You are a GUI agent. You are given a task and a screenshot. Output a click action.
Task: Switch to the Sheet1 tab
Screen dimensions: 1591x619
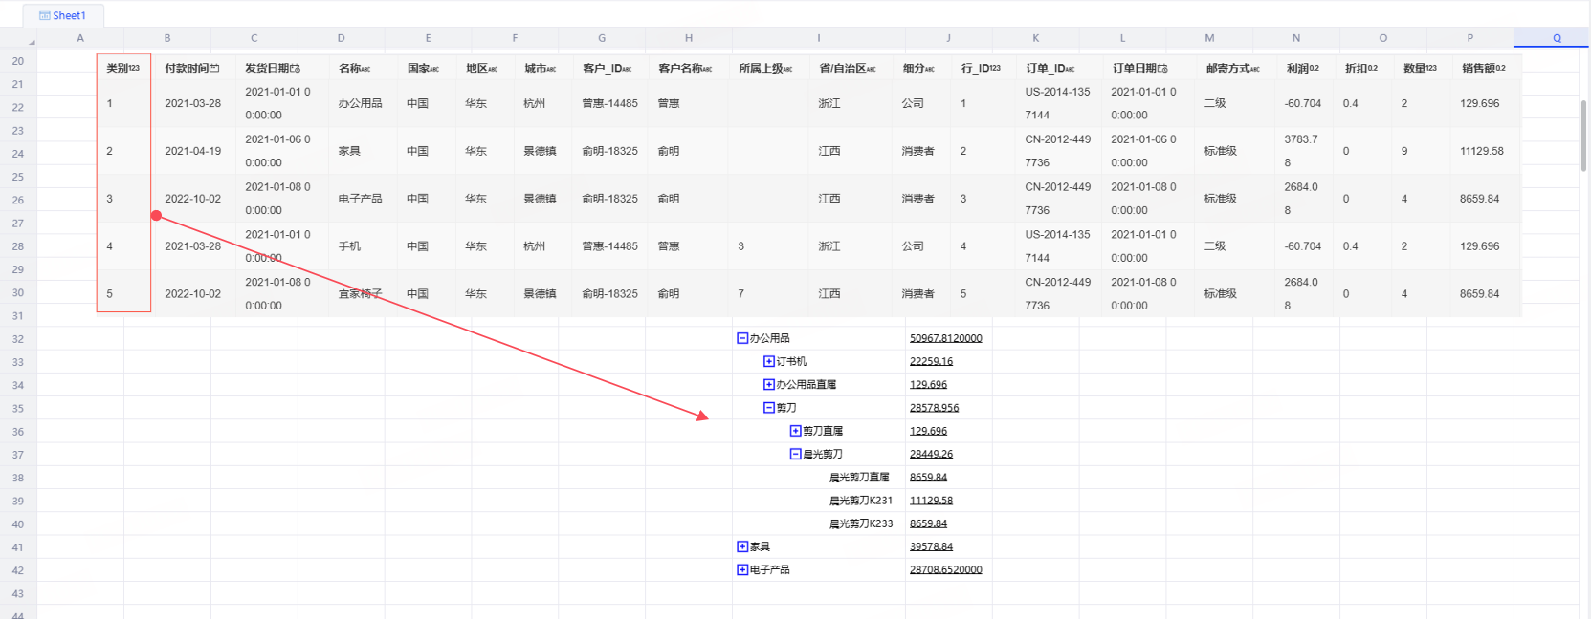pyautogui.click(x=69, y=15)
